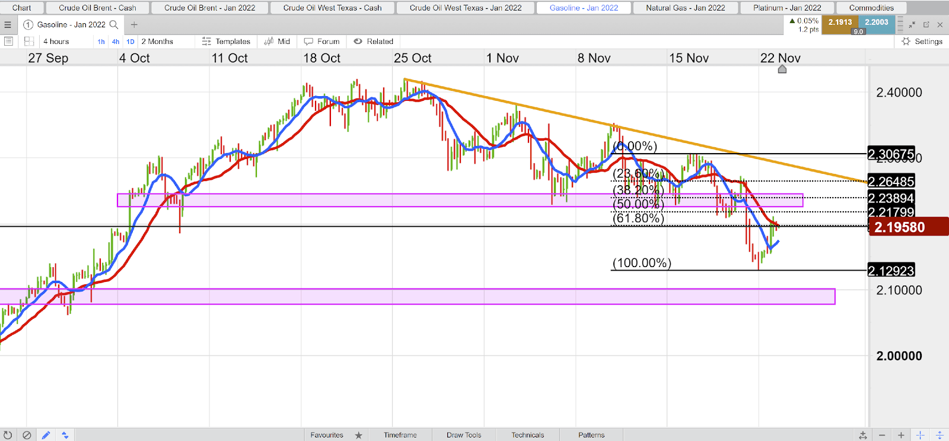Image resolution: width=949 pixels, height=441 pixels.
Task: Expand the Timeframe menu at bottom
Action: [x=400, y=435]
